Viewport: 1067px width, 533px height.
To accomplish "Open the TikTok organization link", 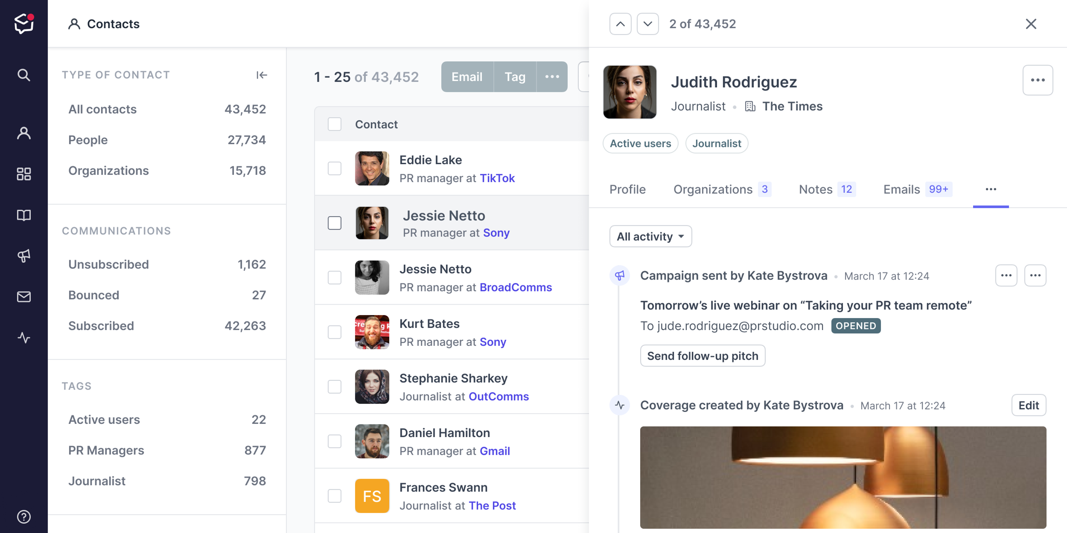I will click(497, 178).
